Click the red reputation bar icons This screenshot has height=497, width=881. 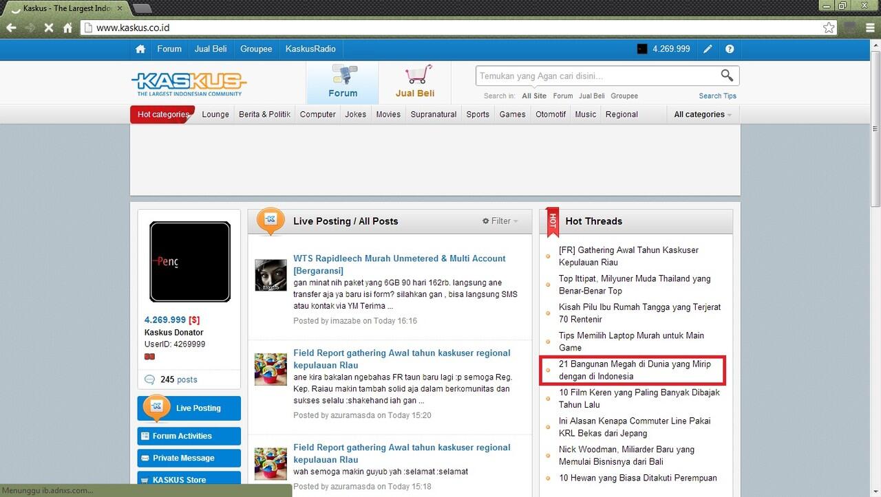149,356
